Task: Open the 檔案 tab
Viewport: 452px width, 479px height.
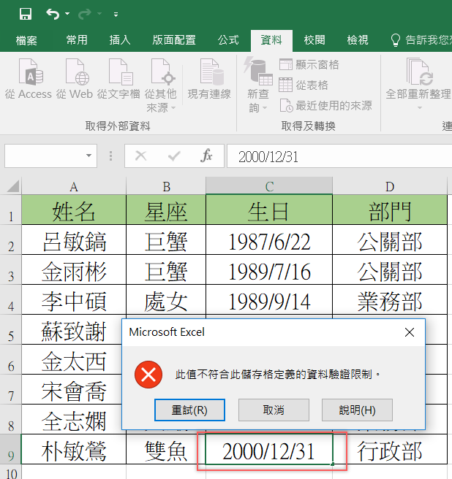Action: pyautogui.click(x=26, y=40)
